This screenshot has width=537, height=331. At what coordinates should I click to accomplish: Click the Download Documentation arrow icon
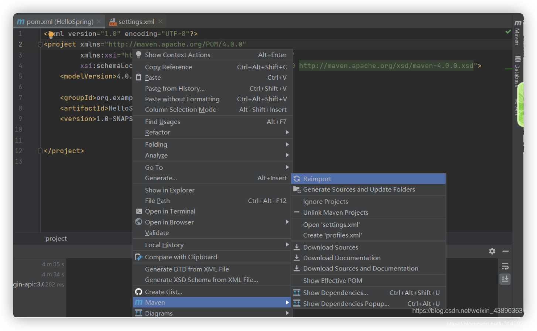(x=297, y=258)
